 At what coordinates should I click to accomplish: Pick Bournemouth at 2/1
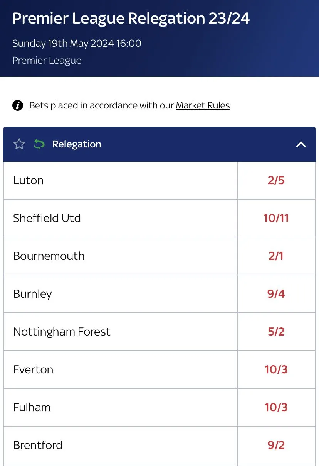tap(276, 256)
